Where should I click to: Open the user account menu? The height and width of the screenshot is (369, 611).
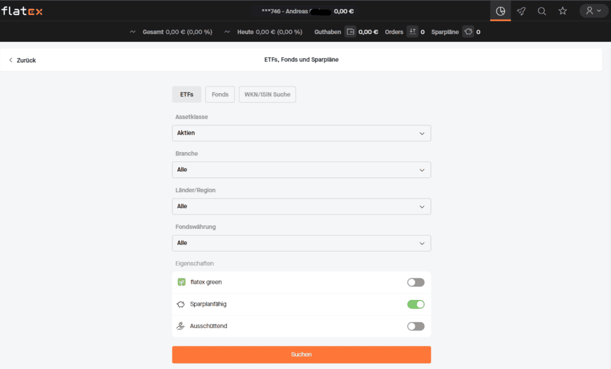coord(593,11)
